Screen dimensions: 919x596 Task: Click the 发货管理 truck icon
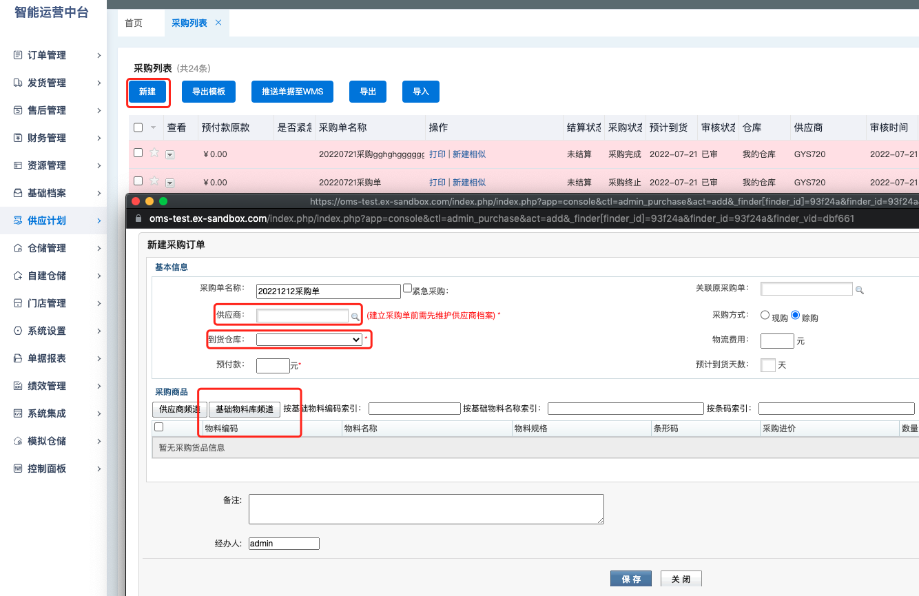[x=19, y=83]
